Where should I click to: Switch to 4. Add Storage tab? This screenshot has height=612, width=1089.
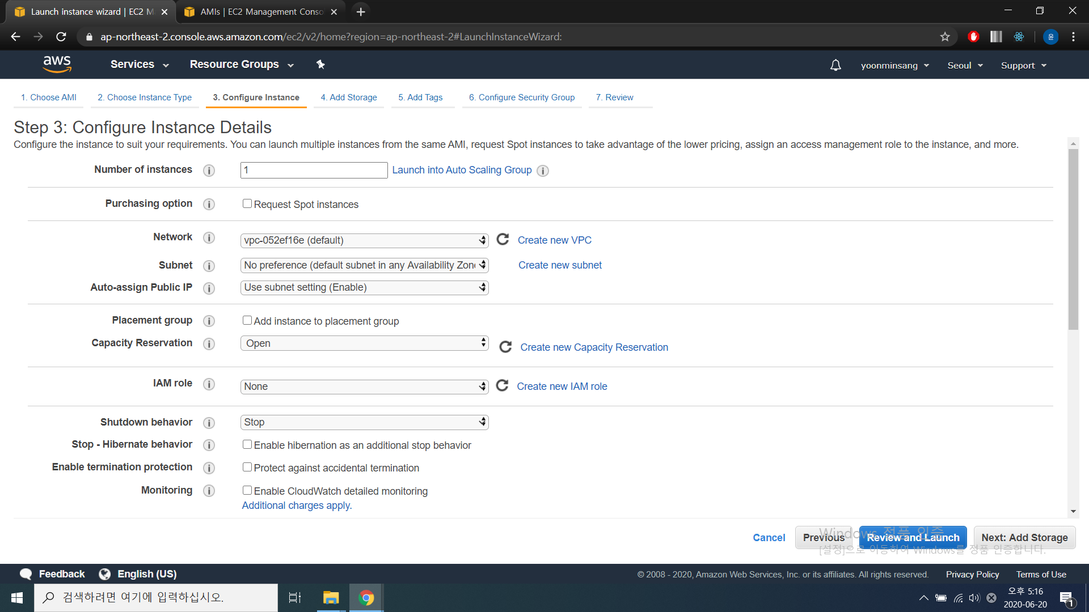pos(348,97)
